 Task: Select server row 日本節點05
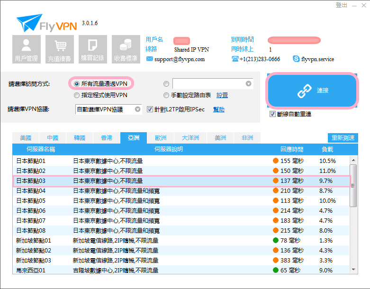pyautogui.click(x=181, y=200)
